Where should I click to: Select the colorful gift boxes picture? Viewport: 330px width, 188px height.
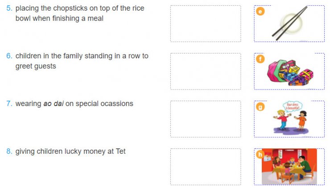pos(290,72)
